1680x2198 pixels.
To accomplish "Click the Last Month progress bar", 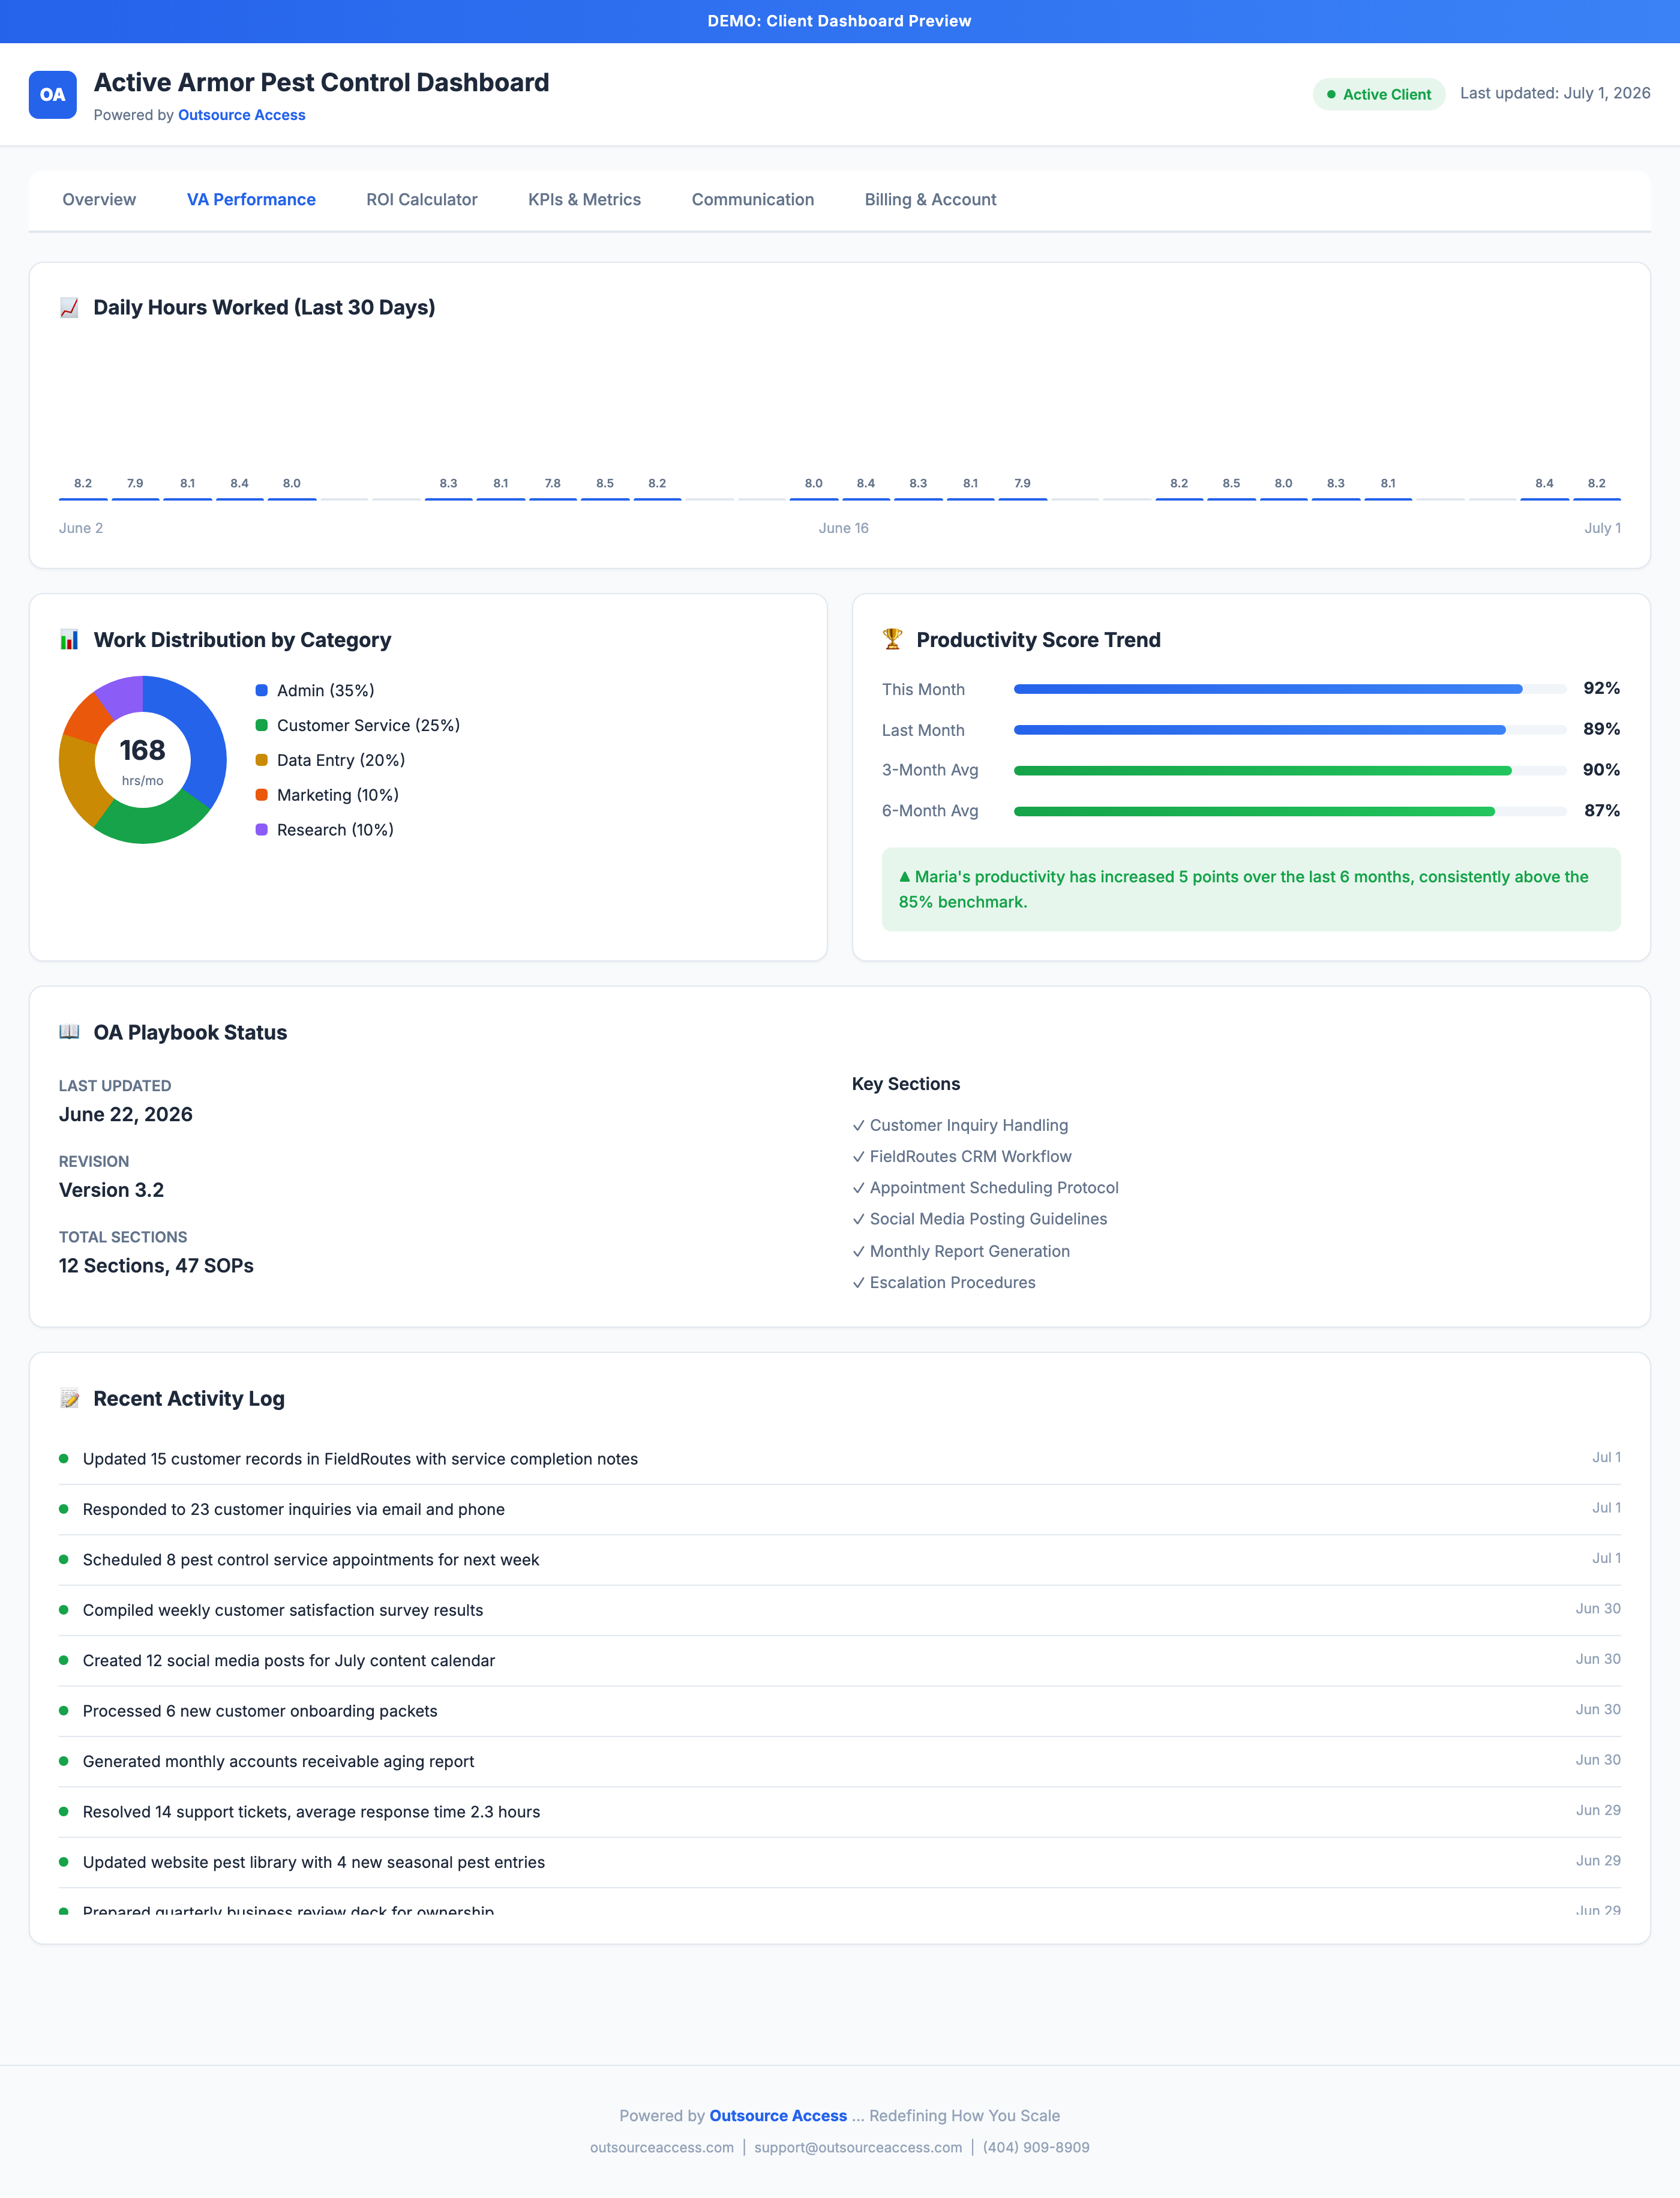I will (x=1290, y=730).
